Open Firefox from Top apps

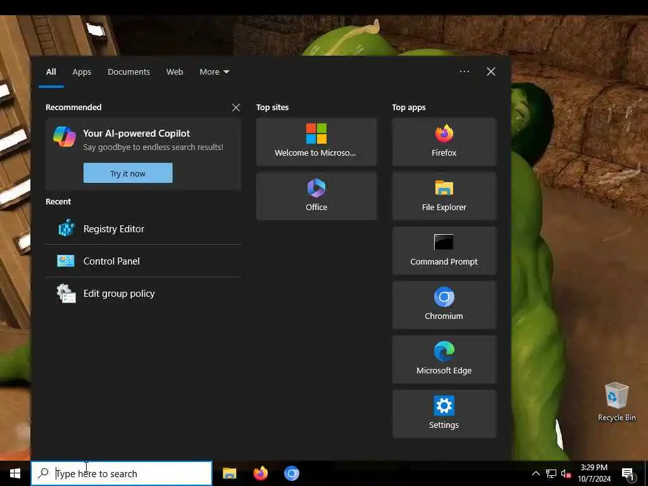coord(444,142)
